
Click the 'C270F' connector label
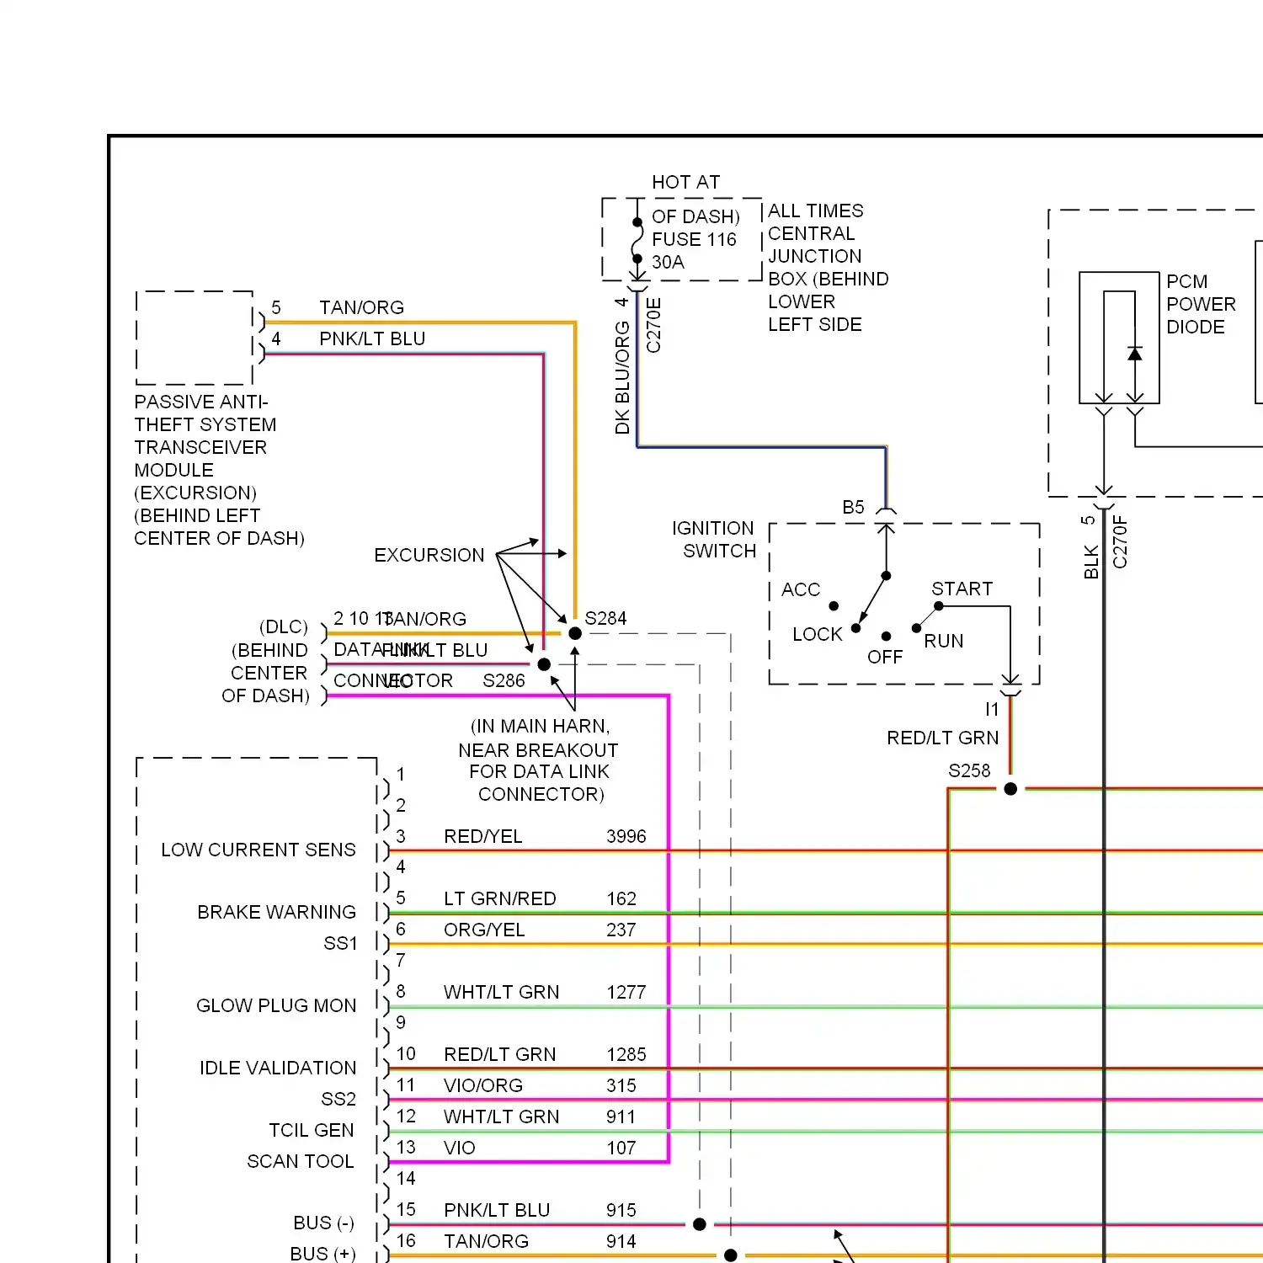coord(1120,542)
